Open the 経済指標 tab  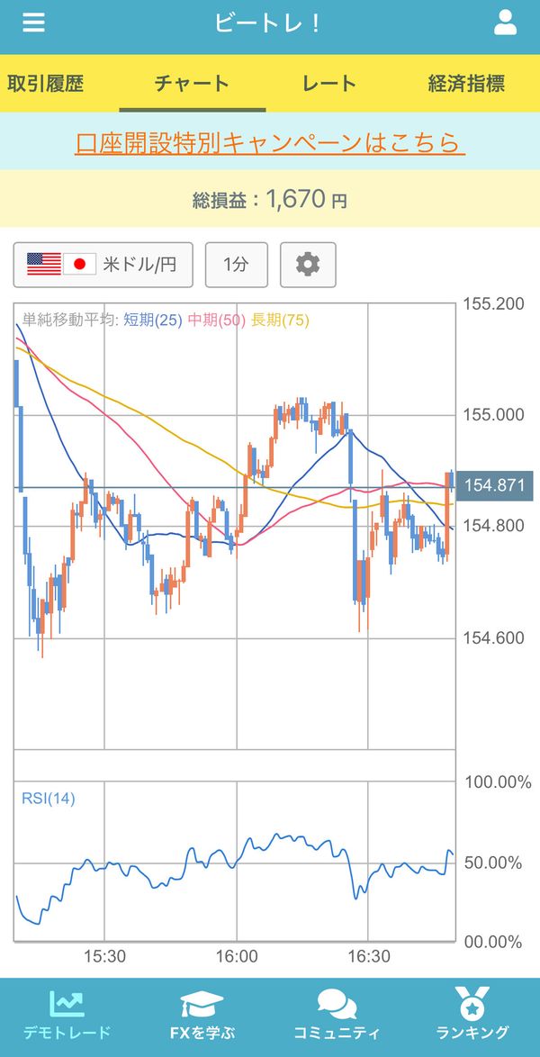(x=466, y=84)
